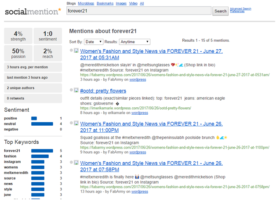
Task: Click the wordpress link in the 3 hours ago result
Action: (138, 80)
